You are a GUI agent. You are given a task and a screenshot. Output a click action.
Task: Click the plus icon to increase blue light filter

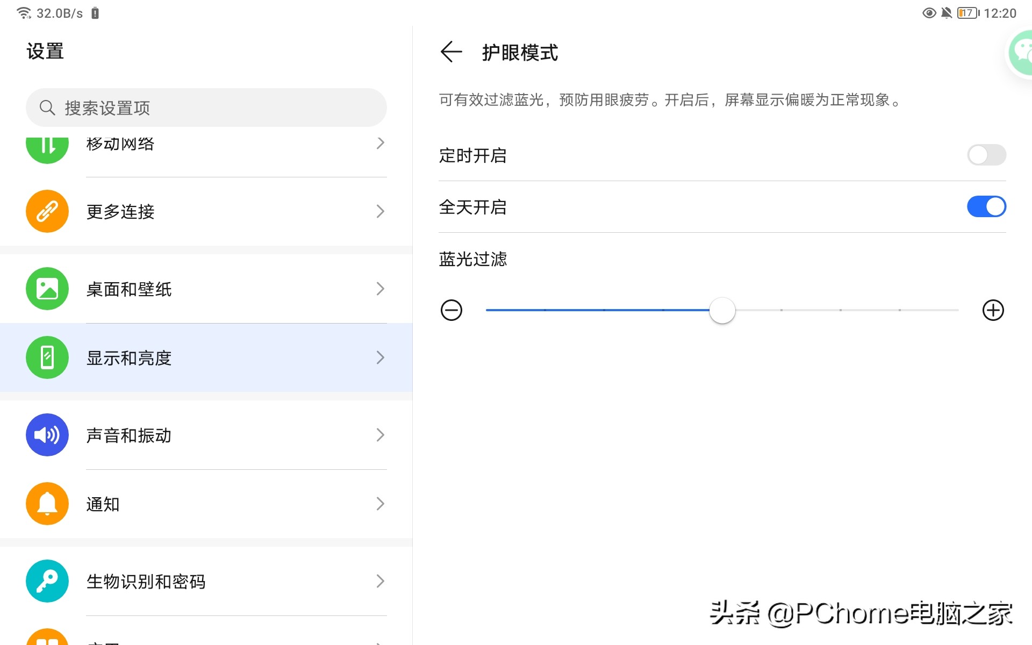click(993, 310)
